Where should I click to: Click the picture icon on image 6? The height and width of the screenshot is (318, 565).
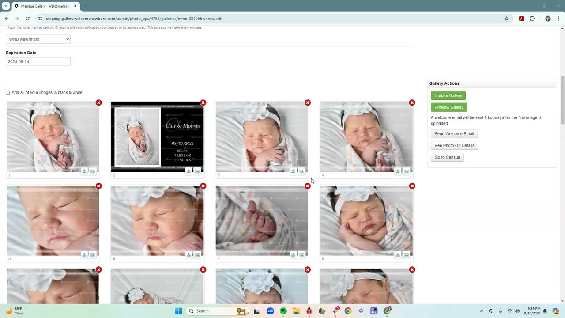click(197, 254)
